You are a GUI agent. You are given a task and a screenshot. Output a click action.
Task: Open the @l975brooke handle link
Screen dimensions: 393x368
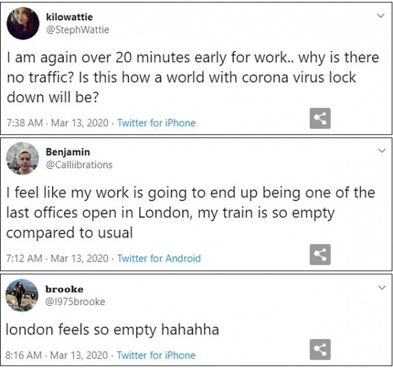(x=75, y=302)
